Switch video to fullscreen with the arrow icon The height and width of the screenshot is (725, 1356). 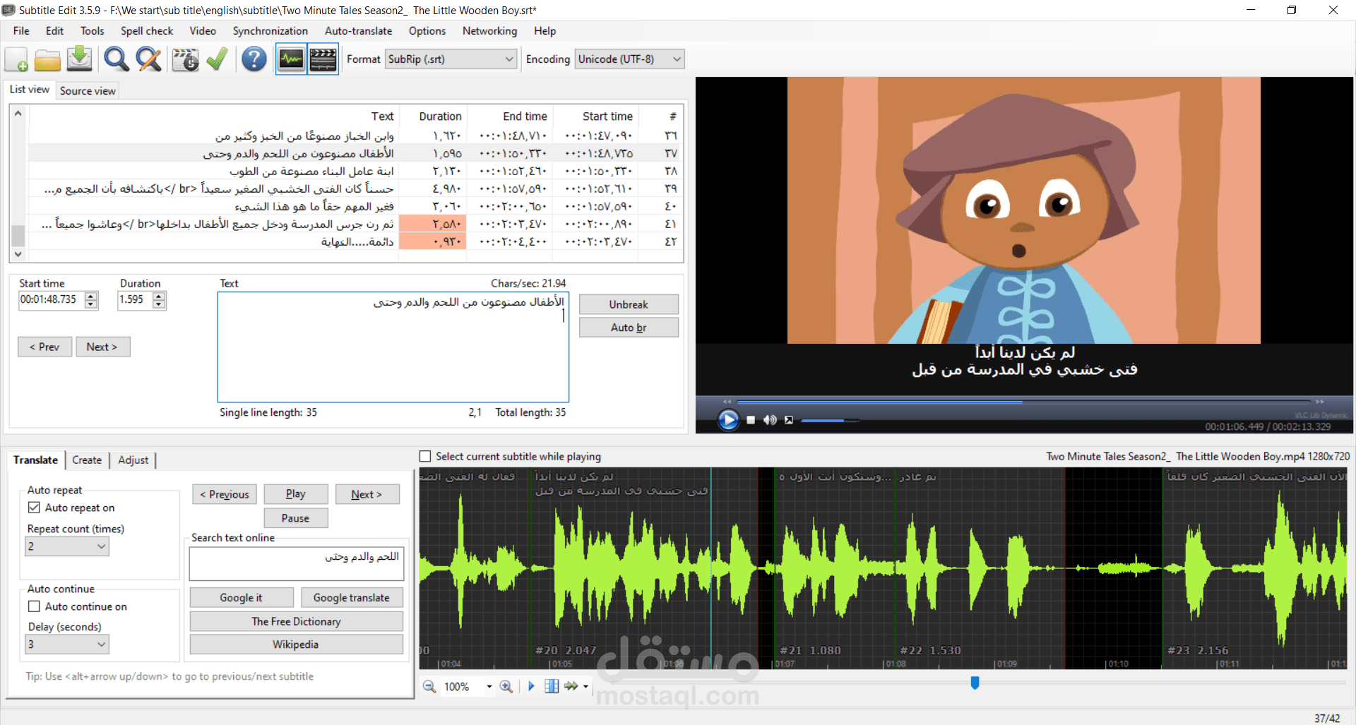click(789, 420)
